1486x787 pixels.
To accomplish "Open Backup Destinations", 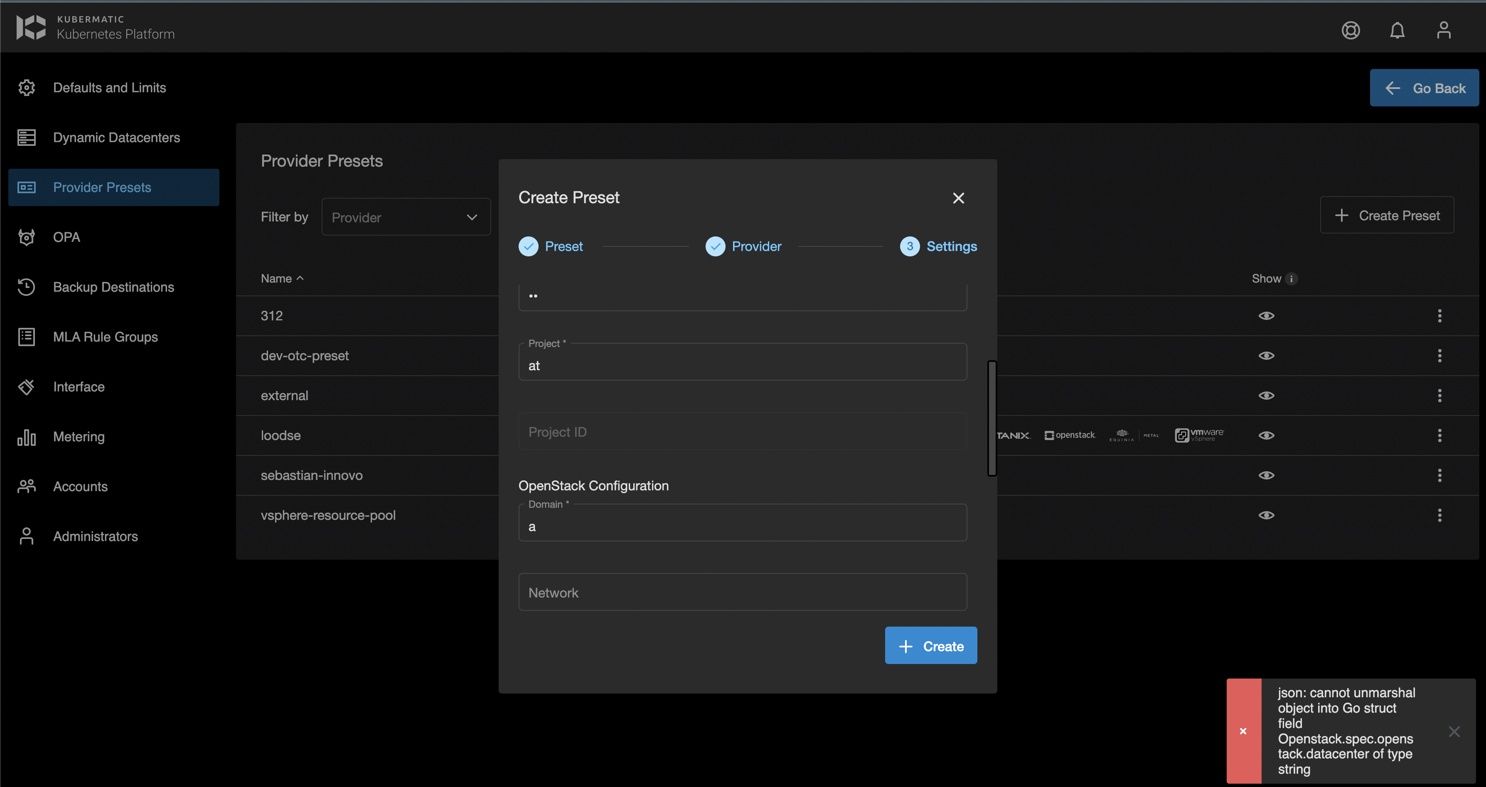I will coord(113,287).
